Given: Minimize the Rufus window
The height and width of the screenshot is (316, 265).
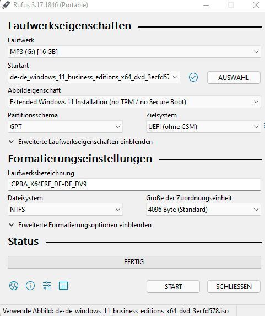Looking at the screenshot, I should click(x=206, y=5).
